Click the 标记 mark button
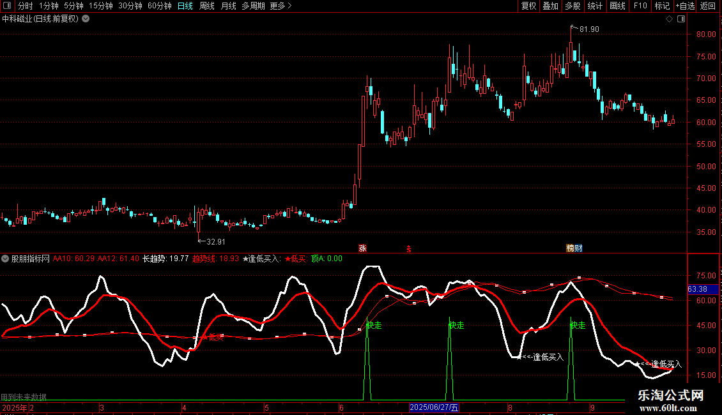The image size is (722, 415). click(x=662, y=6)
